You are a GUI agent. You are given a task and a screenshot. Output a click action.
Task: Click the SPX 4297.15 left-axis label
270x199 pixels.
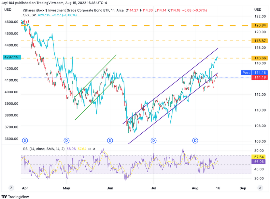[x=12, y=57]
